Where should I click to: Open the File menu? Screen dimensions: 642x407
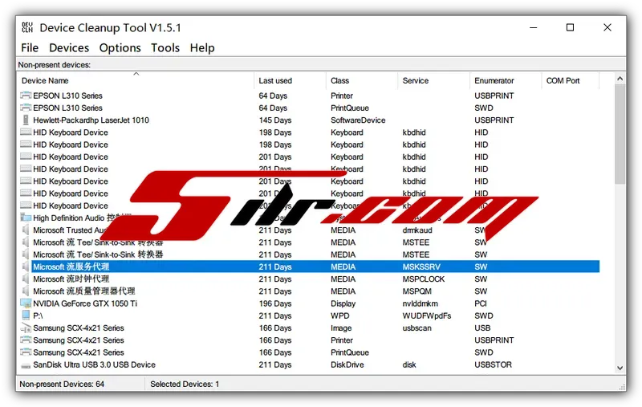point(30,48)
